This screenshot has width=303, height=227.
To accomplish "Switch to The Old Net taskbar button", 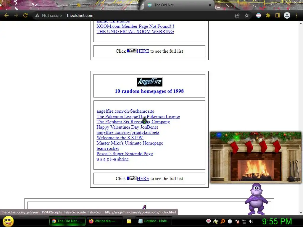I will 67,221.
